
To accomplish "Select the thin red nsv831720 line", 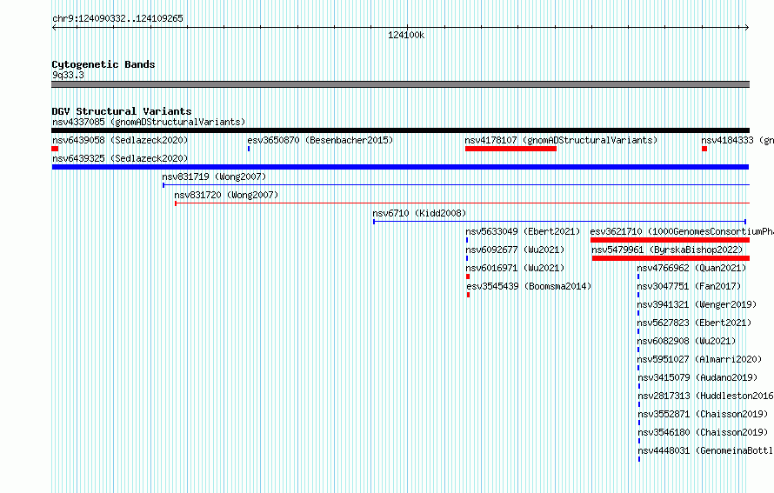I will click(462, 203).
